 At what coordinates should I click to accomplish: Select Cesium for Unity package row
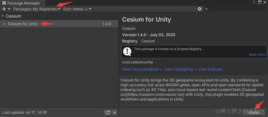[x=59, y=24]
